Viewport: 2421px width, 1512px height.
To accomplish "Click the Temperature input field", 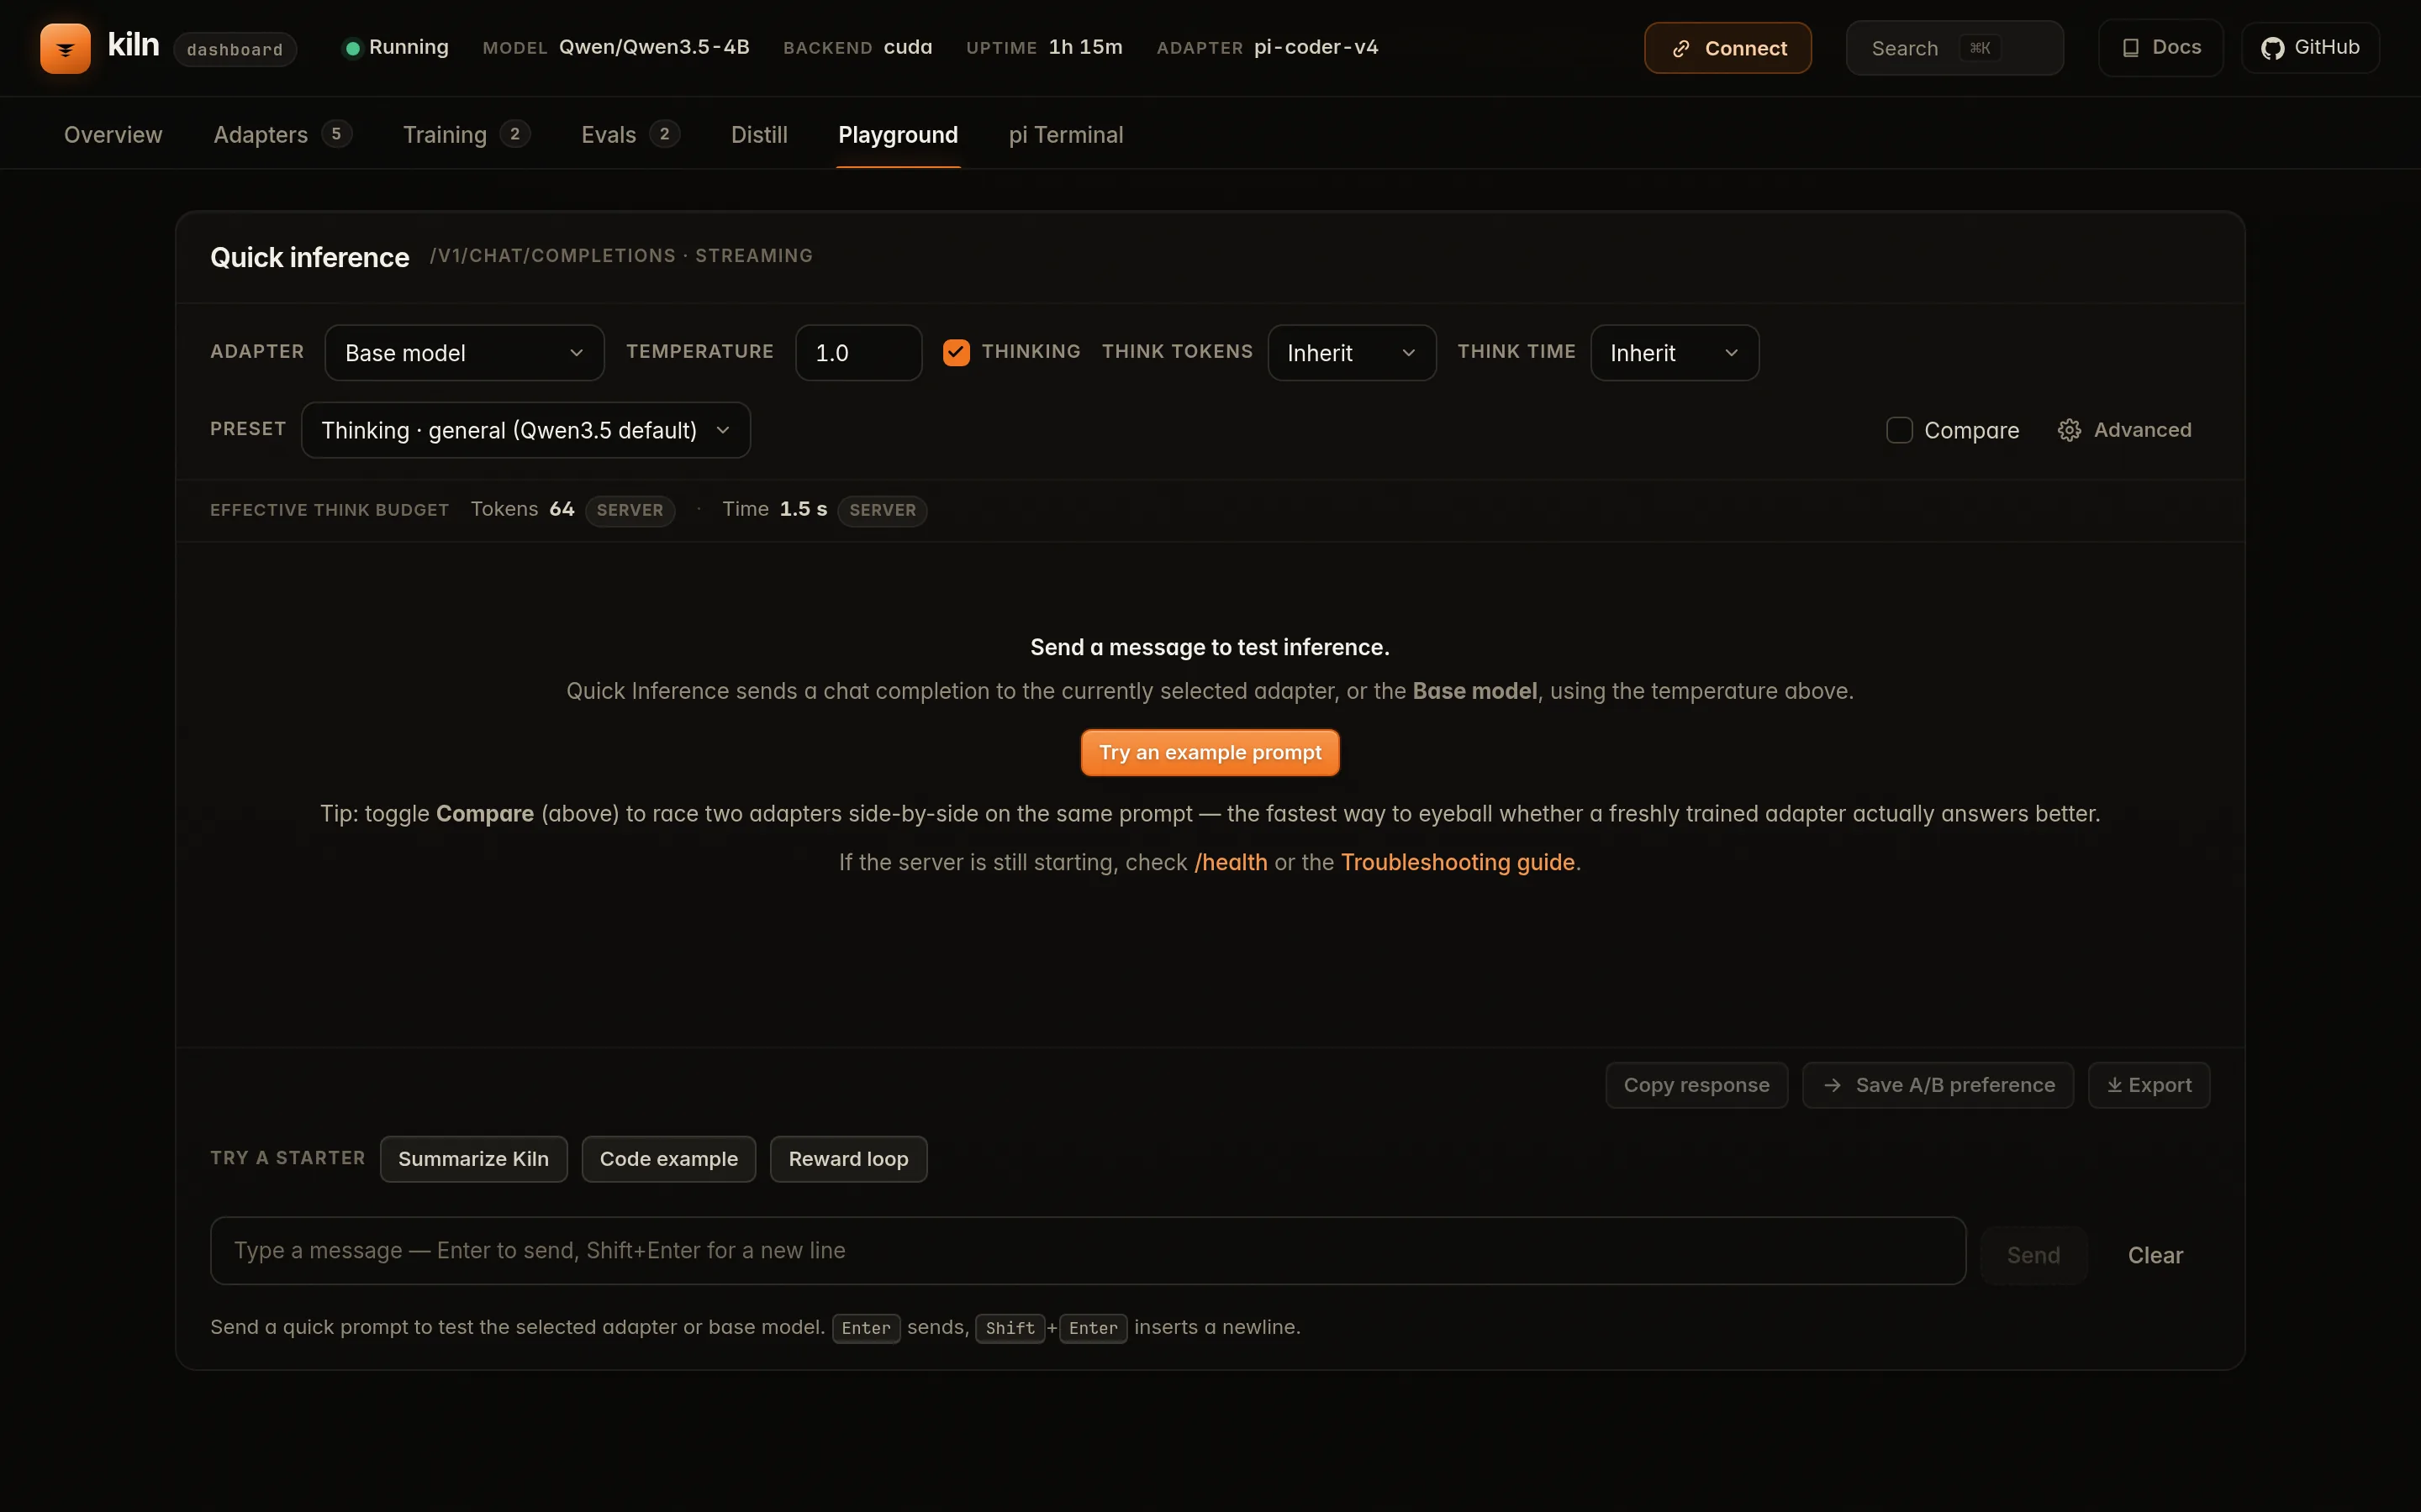I will pyautogui.click(x=858, y=353).
